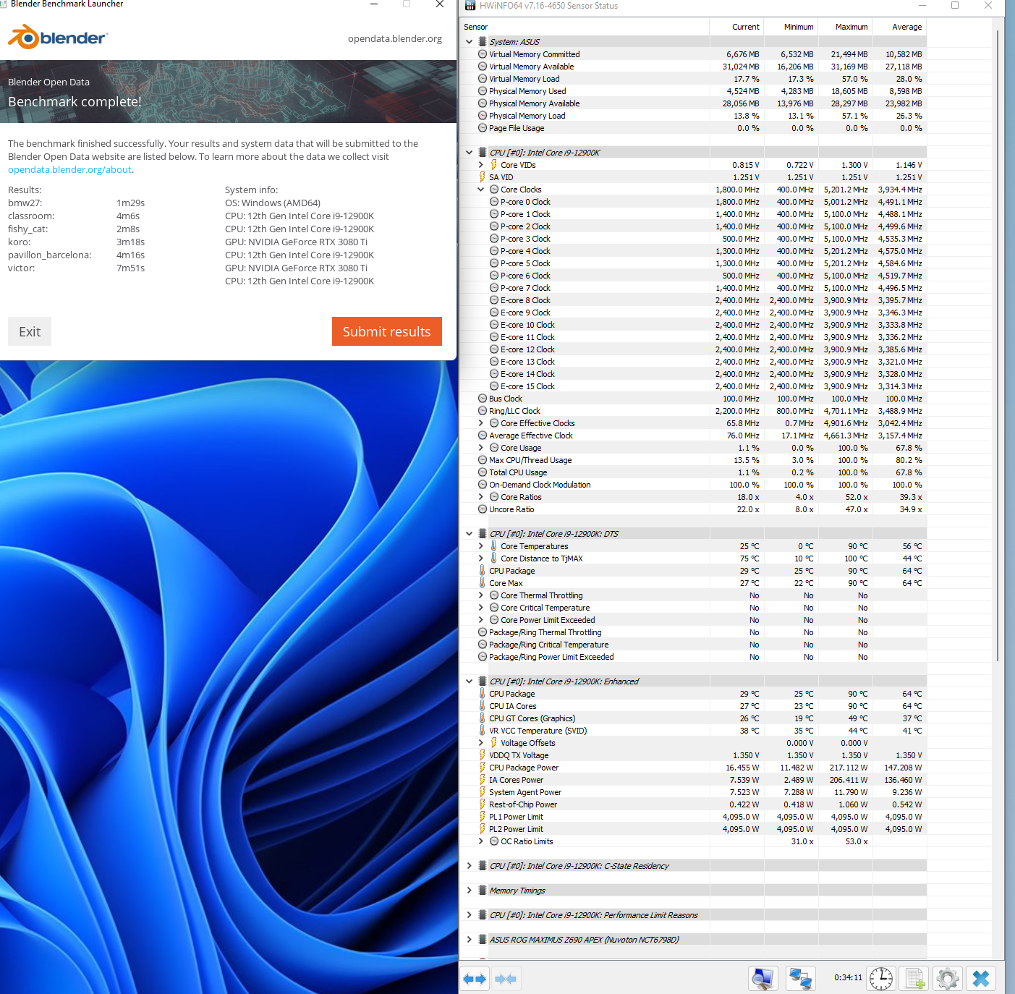Screen dimensions: 1015x994
Task: Expand the C-State Residency group
Action: coord(469,866)
